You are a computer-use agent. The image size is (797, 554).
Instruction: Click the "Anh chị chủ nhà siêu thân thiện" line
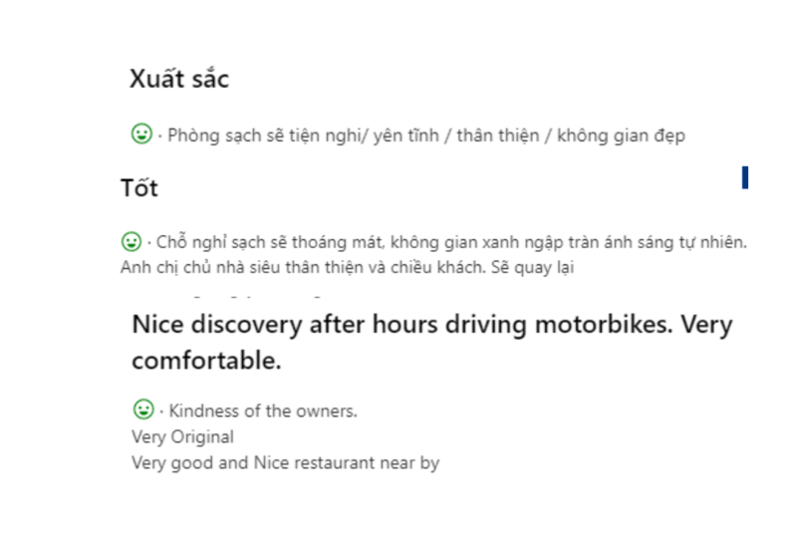pos(239,267)
